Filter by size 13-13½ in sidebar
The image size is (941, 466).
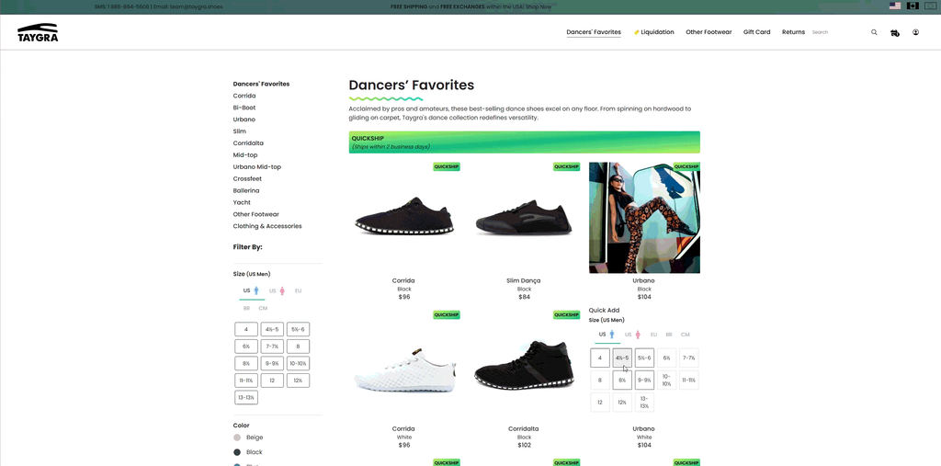pos(246,398)
